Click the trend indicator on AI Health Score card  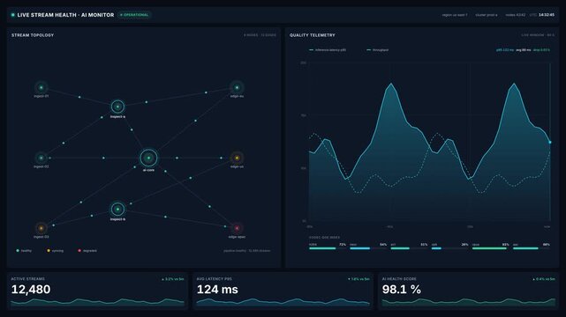(544, 279)
